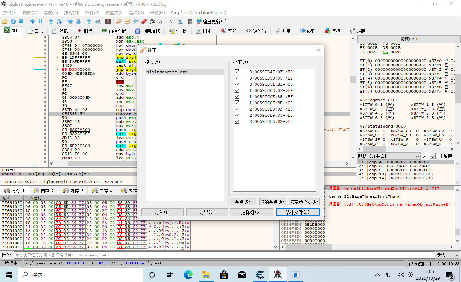Enable the 解锁 checkbox
Viewport: 461px width, 282px height.
click(439, 156)
